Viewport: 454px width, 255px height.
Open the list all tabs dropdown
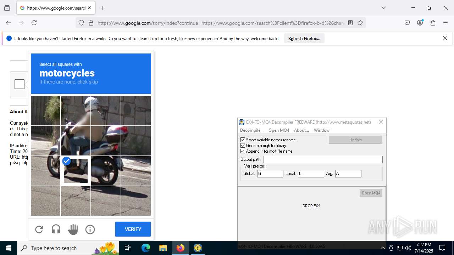coord(384,8)
